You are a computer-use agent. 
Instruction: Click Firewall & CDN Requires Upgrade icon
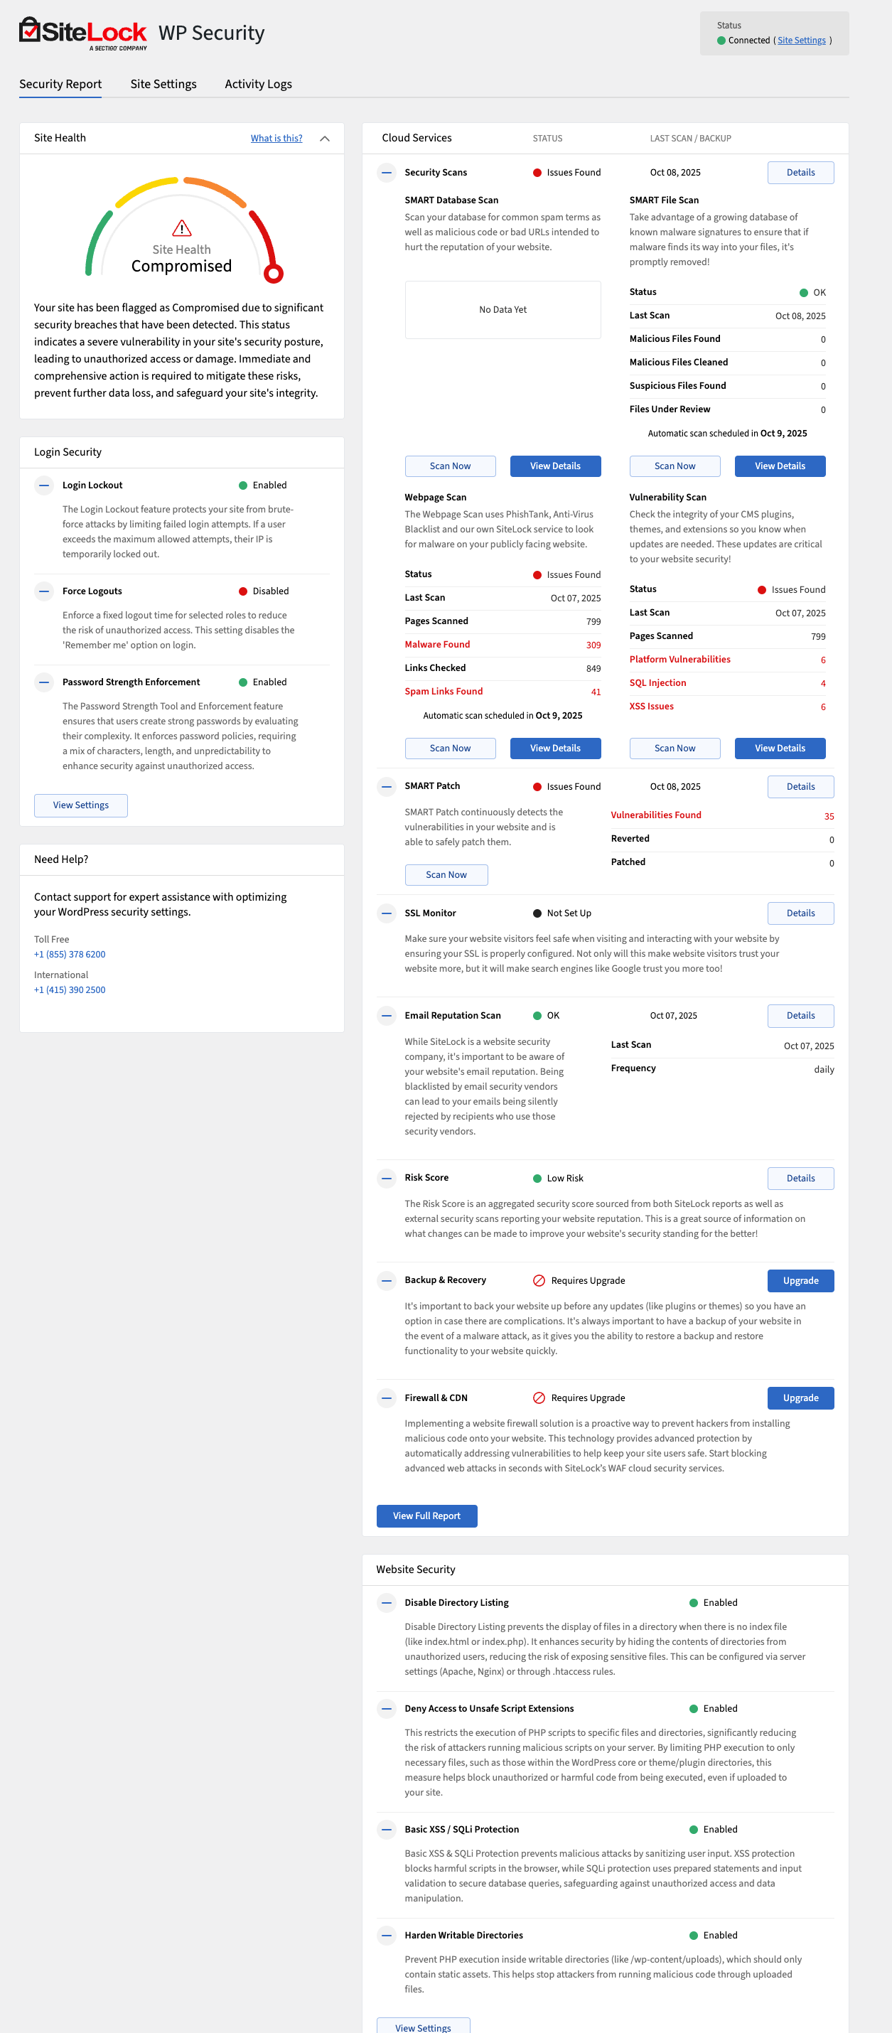tap(539, 1398)
